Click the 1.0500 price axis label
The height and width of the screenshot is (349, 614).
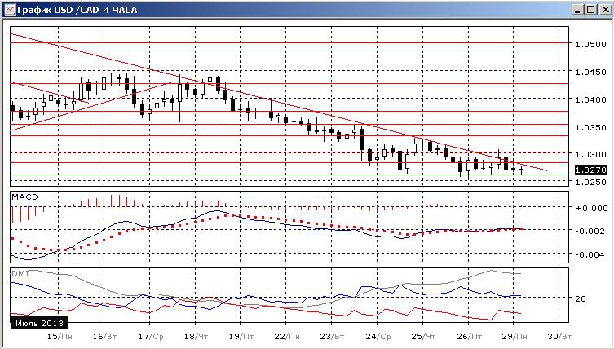pyautogui.click(x=590, y=44)
